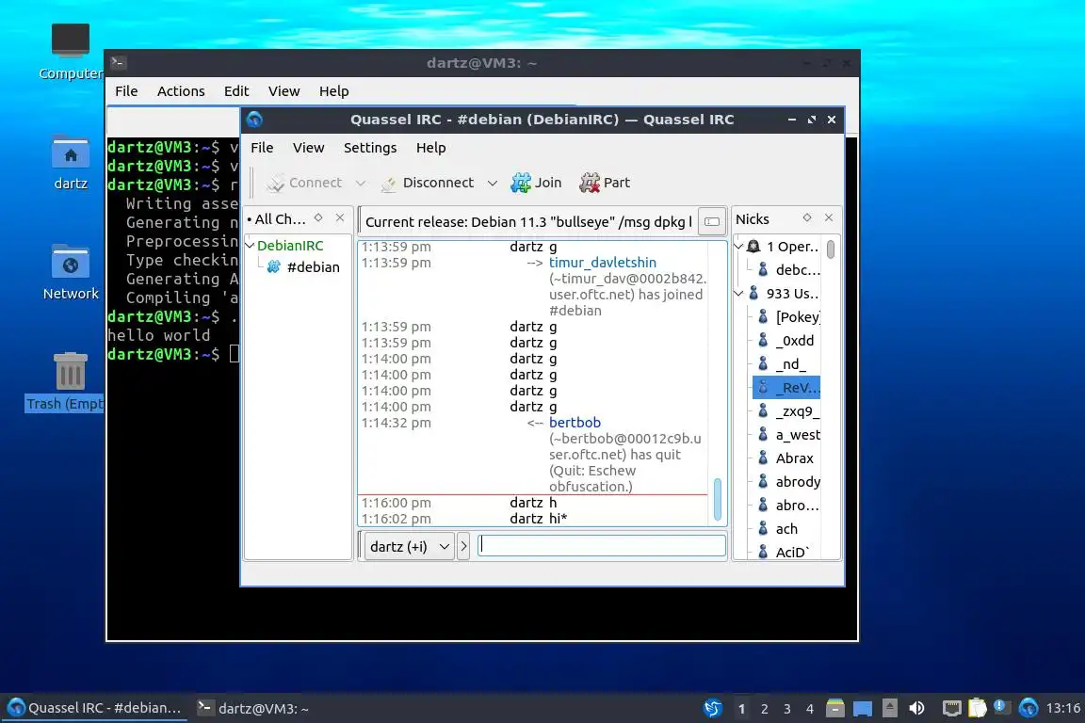1085x723 pixels.
Task: Switch to workspace 2
Action: click(x=764, y=709)
